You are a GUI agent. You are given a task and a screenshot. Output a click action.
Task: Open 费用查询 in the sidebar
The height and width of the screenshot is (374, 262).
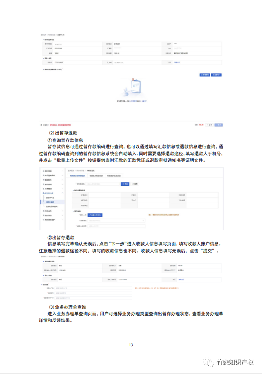[x=48, y=185]
